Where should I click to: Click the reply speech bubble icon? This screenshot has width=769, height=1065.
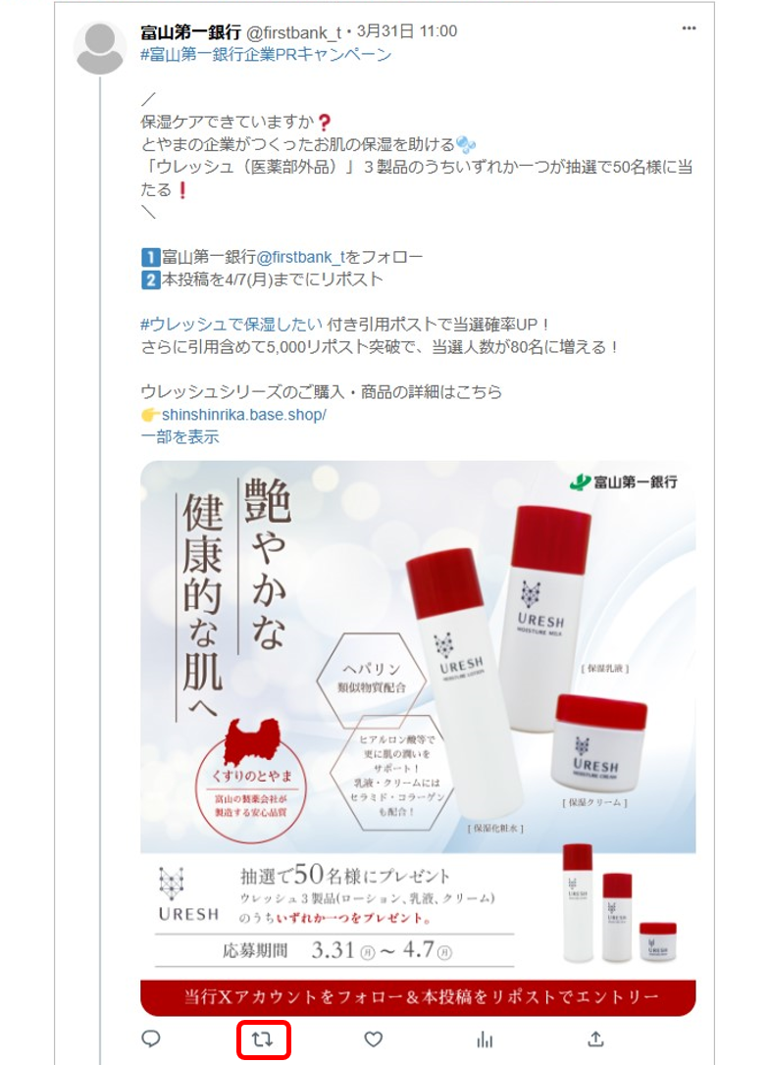click(151, 1039)
